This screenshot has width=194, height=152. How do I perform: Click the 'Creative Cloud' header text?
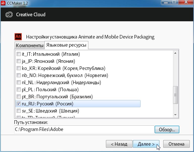(31, 14)
